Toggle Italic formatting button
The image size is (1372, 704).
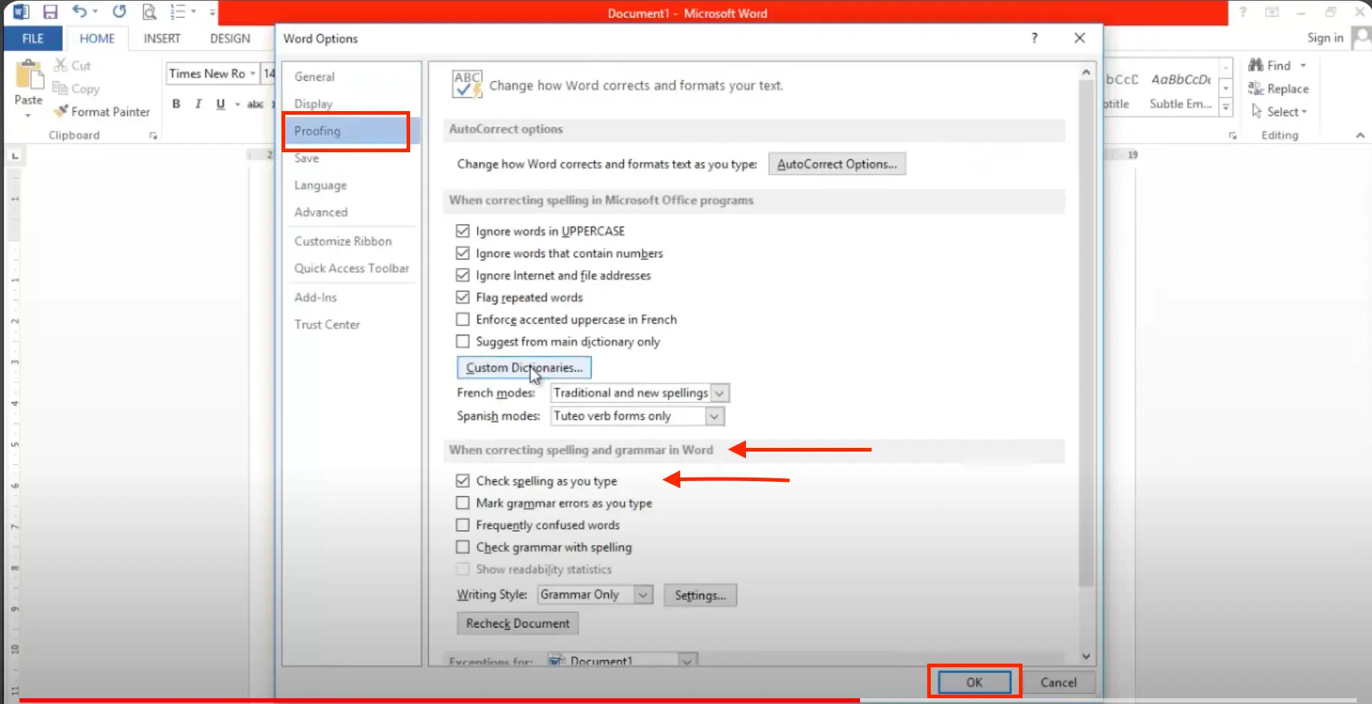(x=198, y=104)
